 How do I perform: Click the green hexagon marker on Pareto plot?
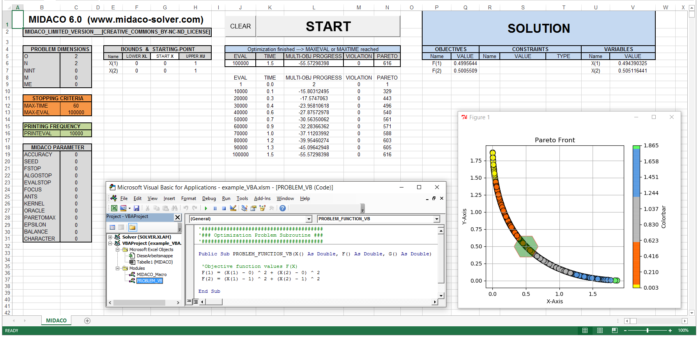point(526,246)
